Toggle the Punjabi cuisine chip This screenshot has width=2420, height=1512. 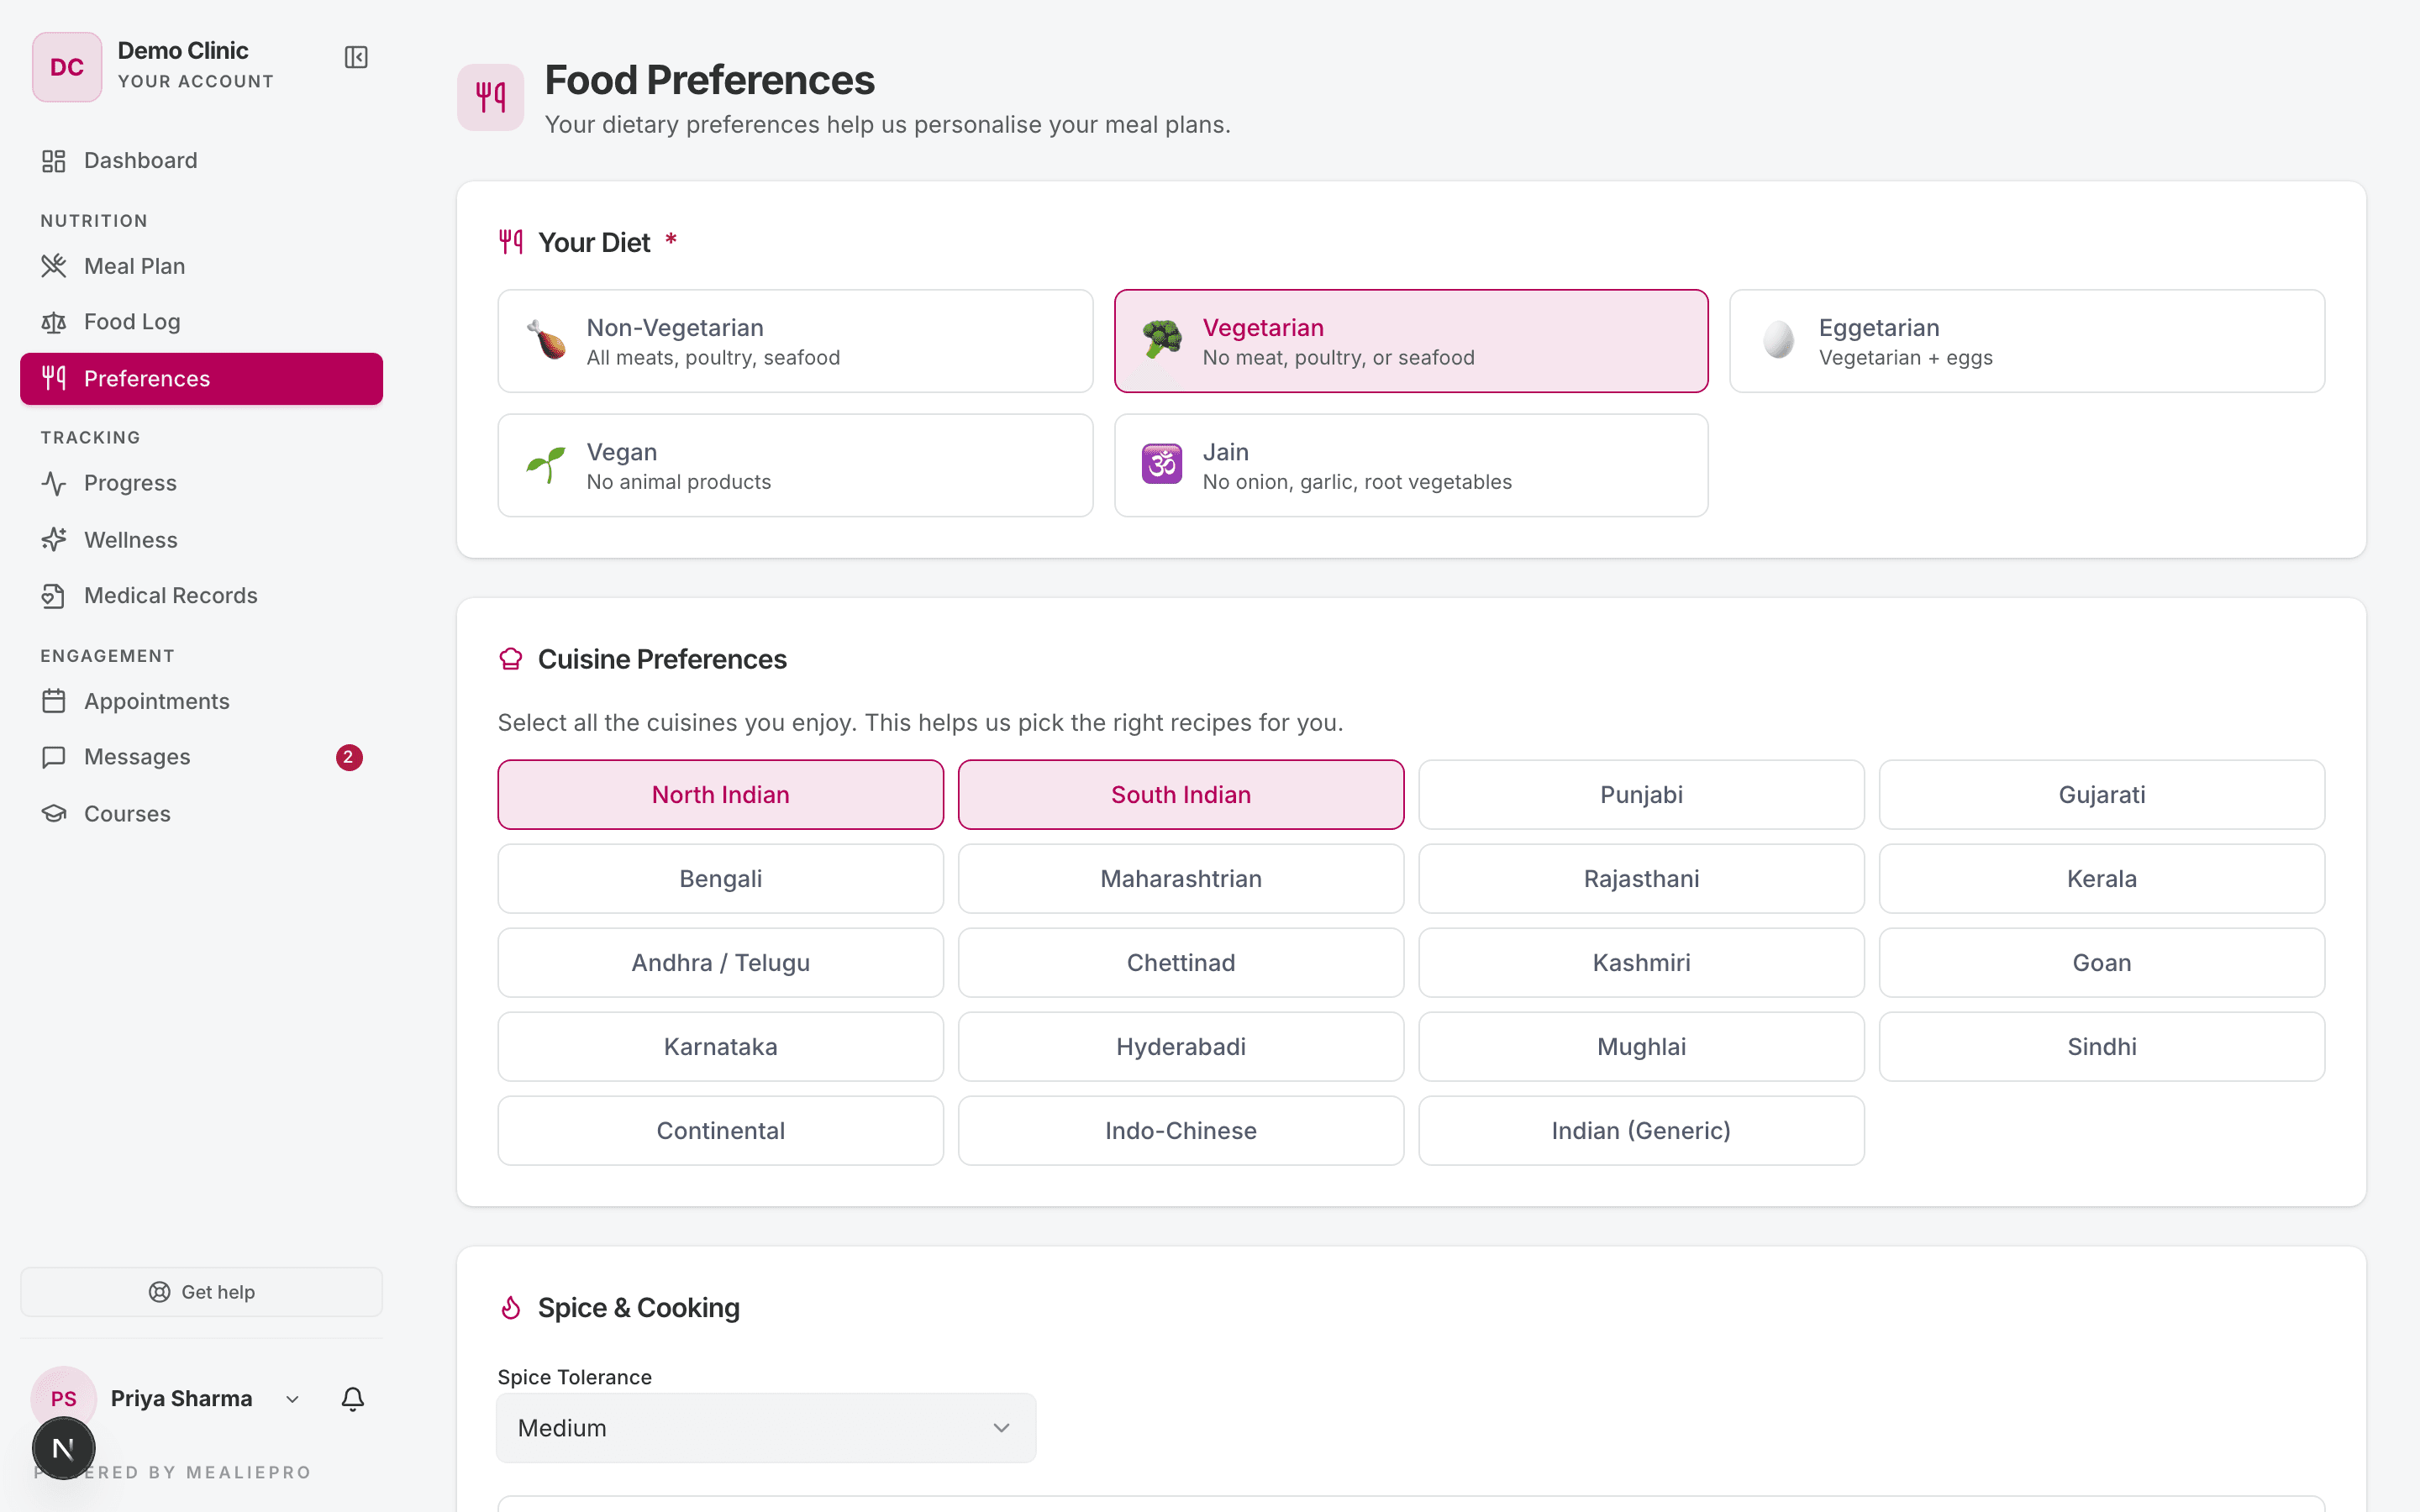pos(1641,795)
